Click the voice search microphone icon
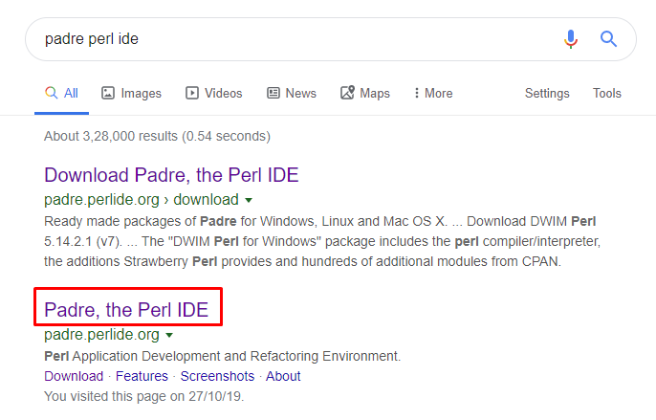The image size is (656, 420). pyautogui.click(x=571, y=39)
